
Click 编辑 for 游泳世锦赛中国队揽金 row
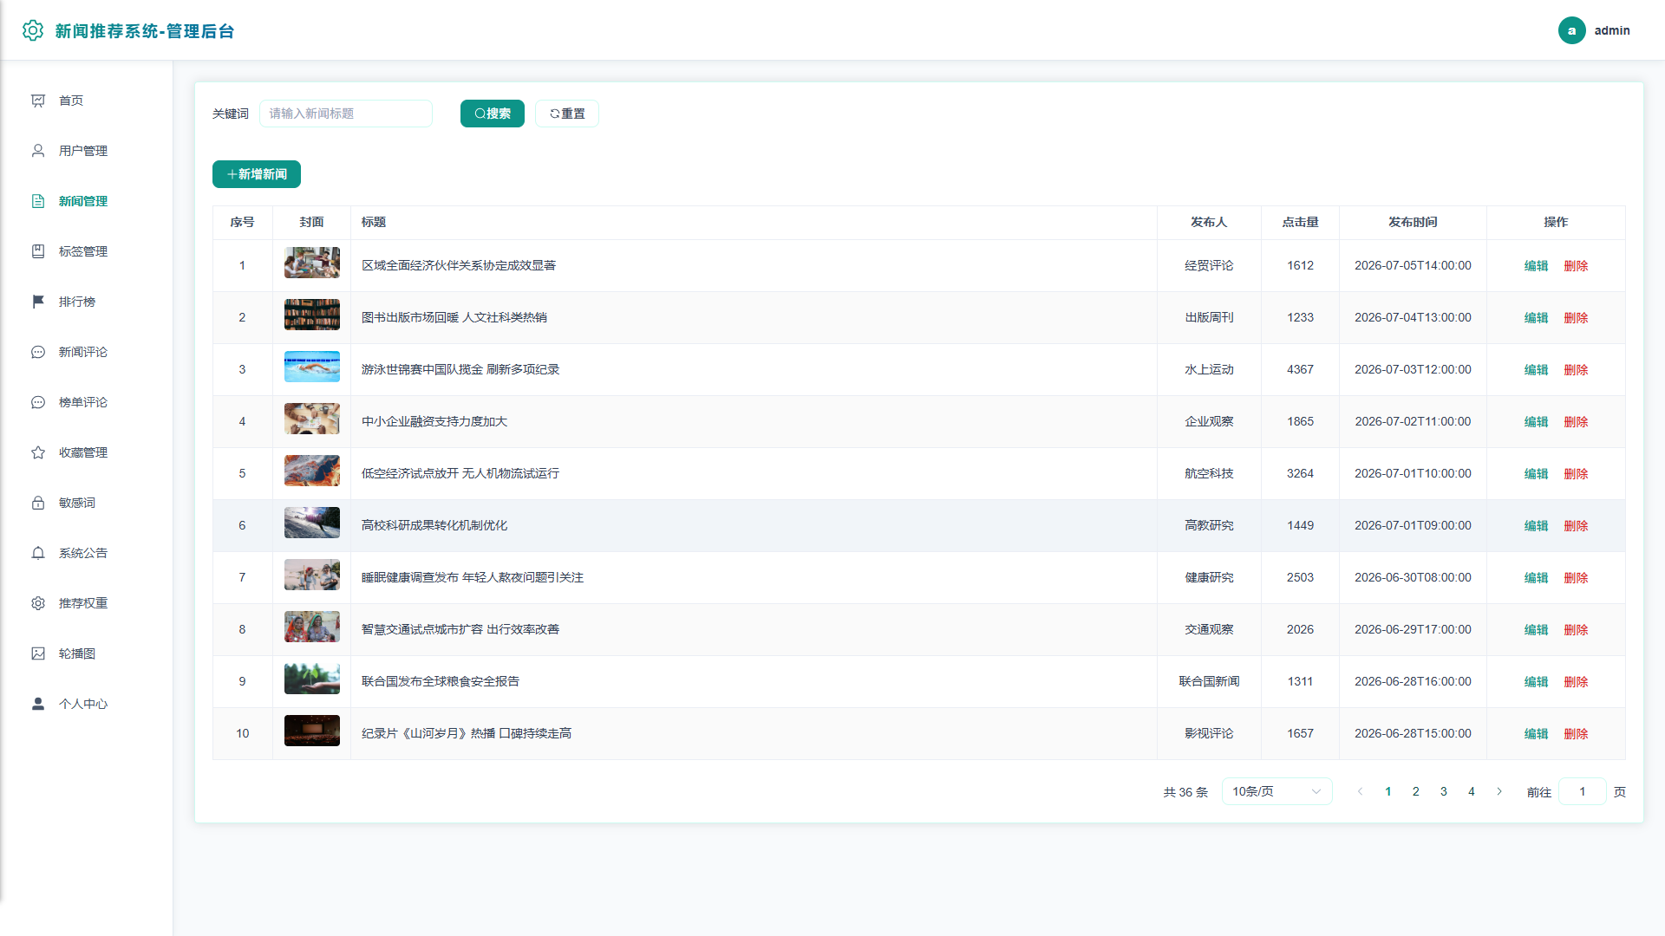1536,370
